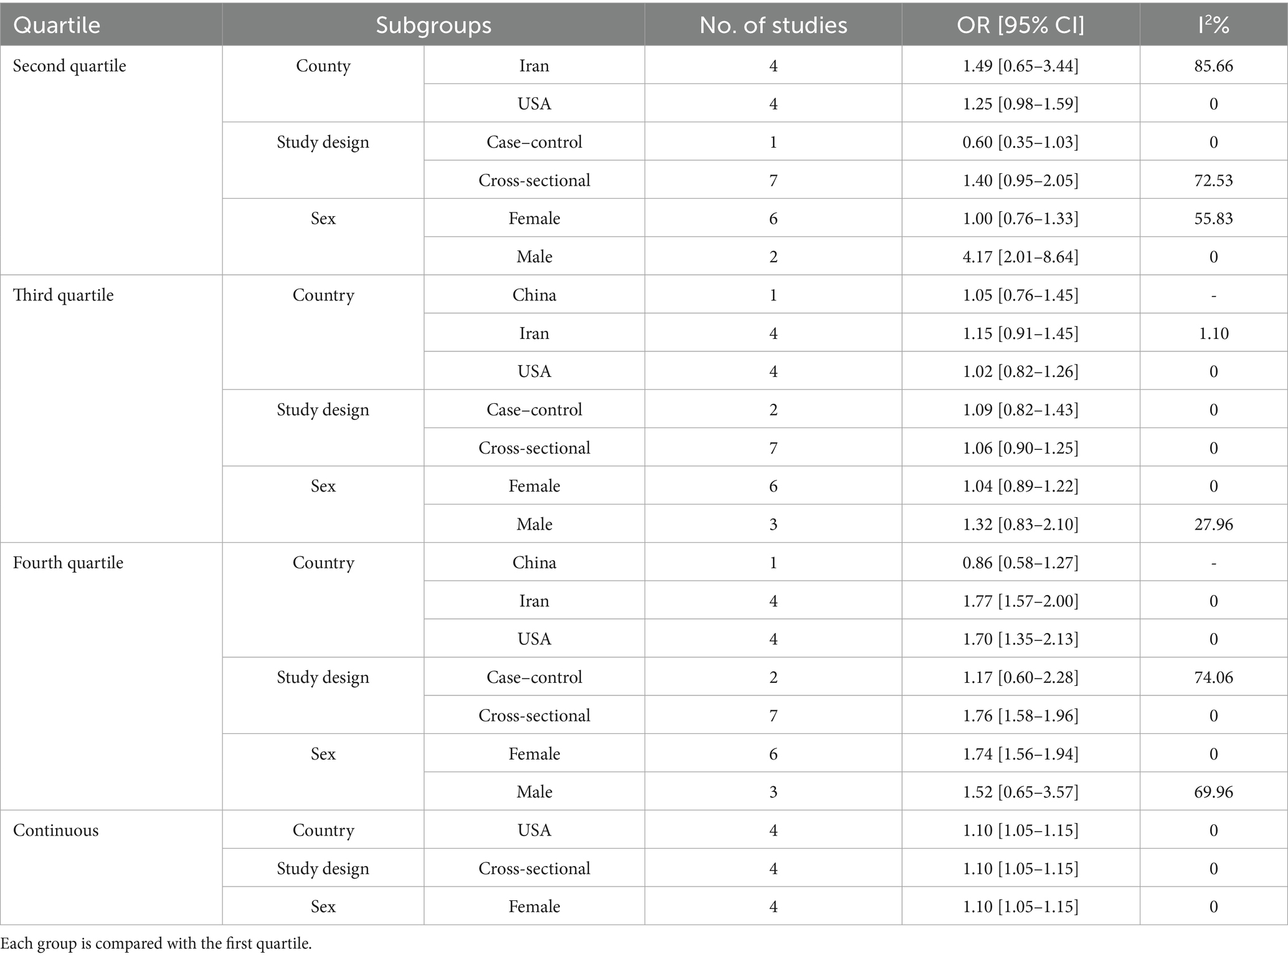This screenshot has width=1288, height=957.
Task: Click the Quartile column header
Action: click(x=57, y=25)
